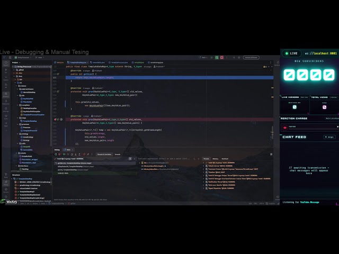Click the LIVE status badge in overlay

point(291,53)
